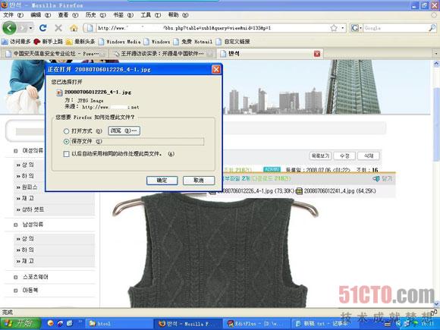The width and height of the screenshot is (440, 330).
Task: Open the 帮助 (Help) menu
Action: point(178,15)
